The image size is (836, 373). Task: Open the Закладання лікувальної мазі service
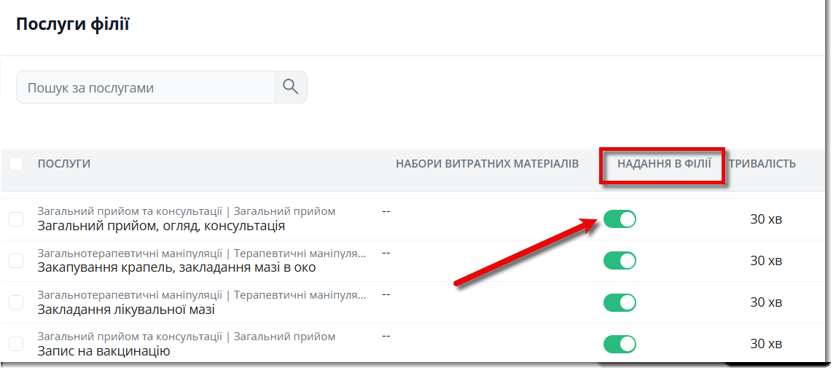point(126,309)
